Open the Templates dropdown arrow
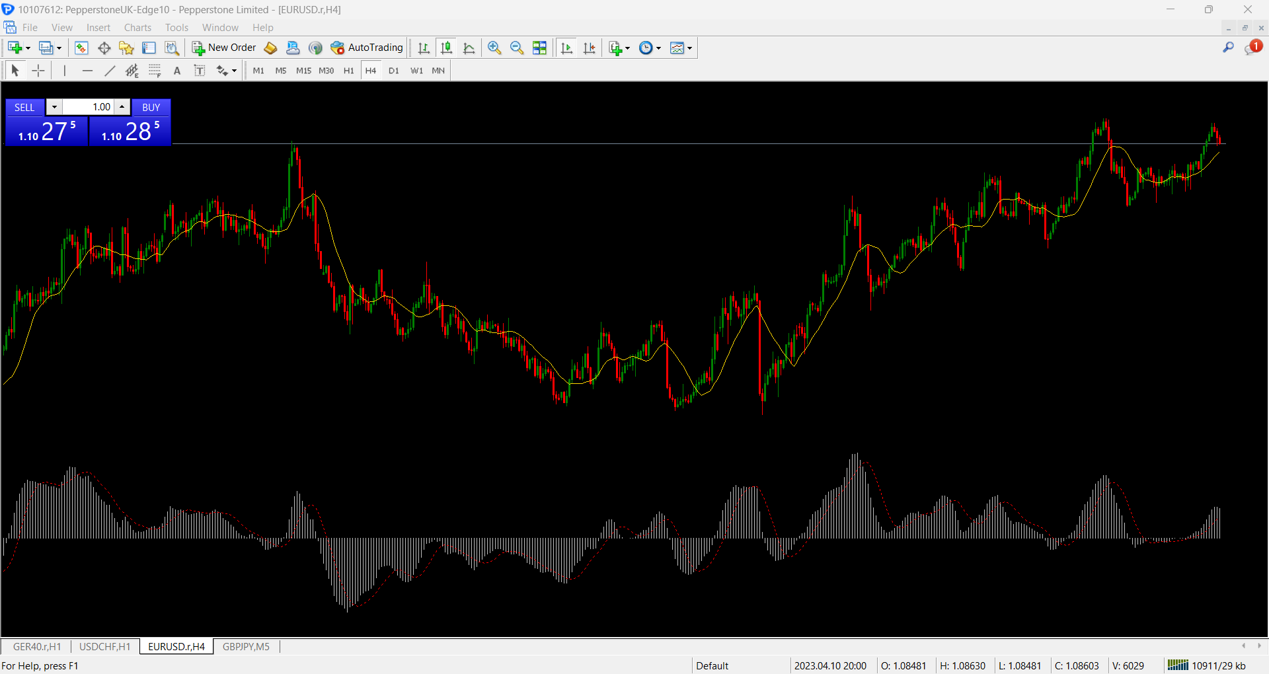This screenshot has width=1269, height=674. 689,48
